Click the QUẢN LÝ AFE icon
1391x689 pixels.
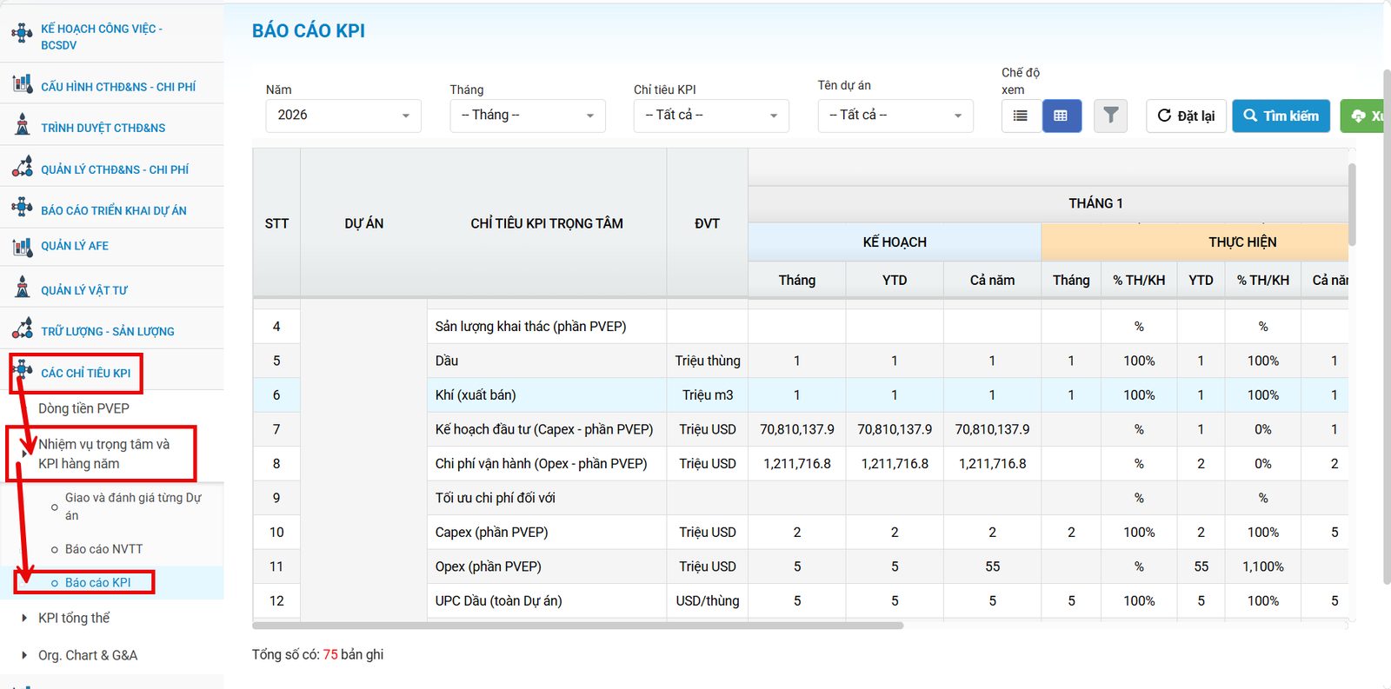(22, 247)
